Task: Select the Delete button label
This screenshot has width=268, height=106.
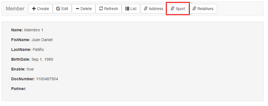Action: 86,9
